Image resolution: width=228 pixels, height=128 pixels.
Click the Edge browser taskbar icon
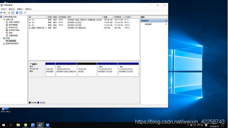point(26,125)
